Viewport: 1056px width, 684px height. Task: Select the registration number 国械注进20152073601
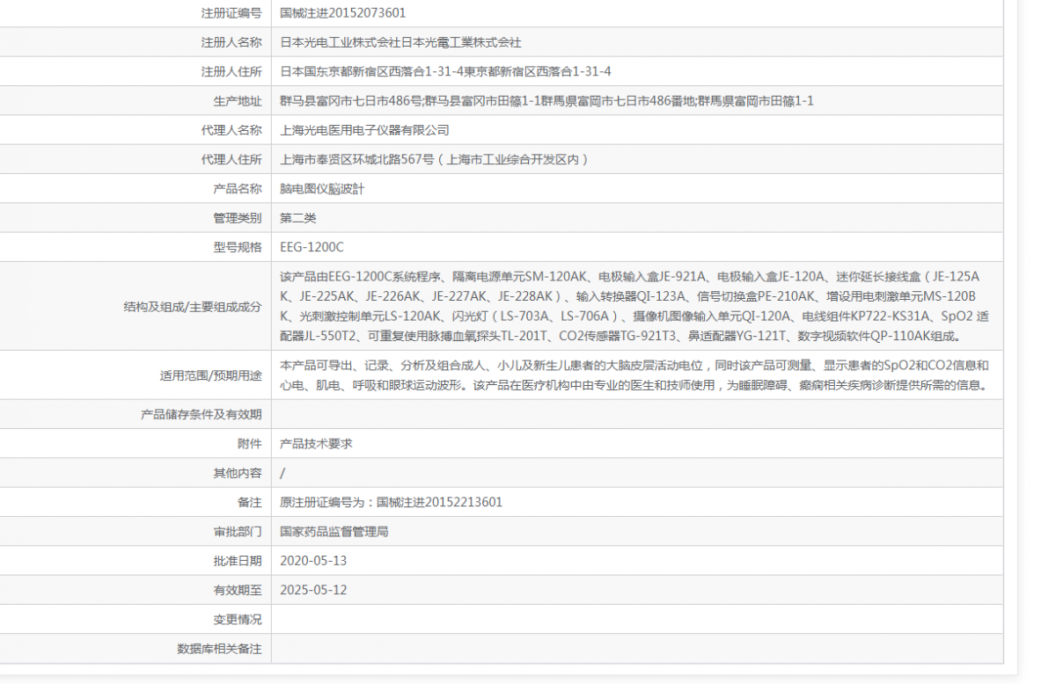pos(343,13)
